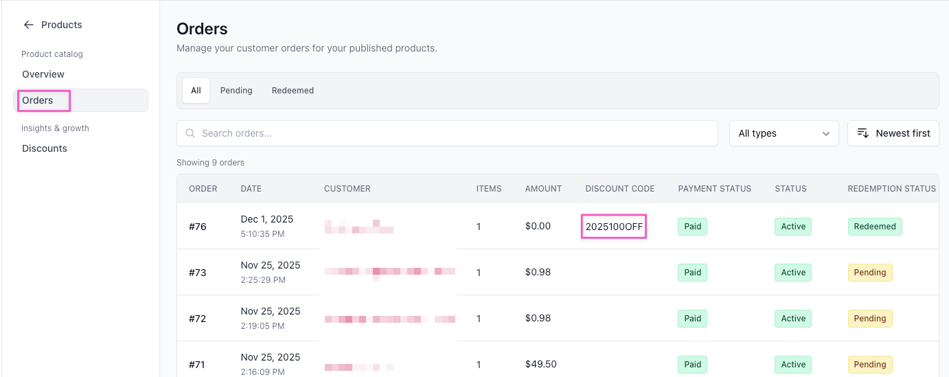Click the sort icon on Newest first
The width and height of the screenshot is (949, 377).
point(863,133)
